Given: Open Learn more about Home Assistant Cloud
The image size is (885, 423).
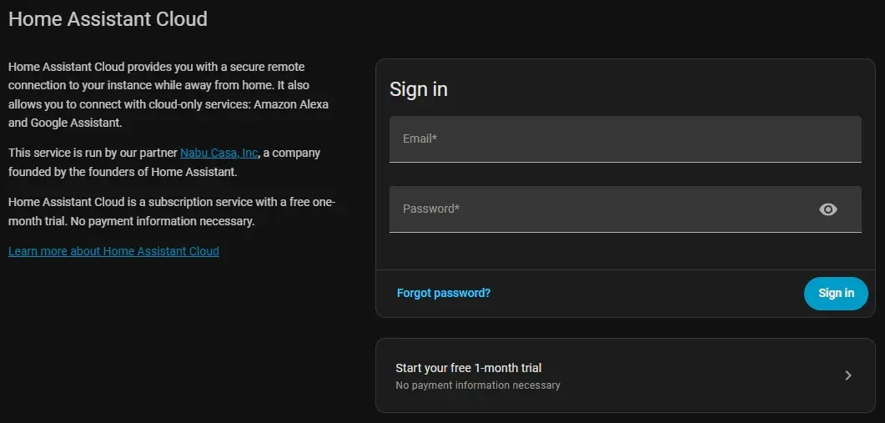Looking at the screenshot, I should click(x=113, y=251).
